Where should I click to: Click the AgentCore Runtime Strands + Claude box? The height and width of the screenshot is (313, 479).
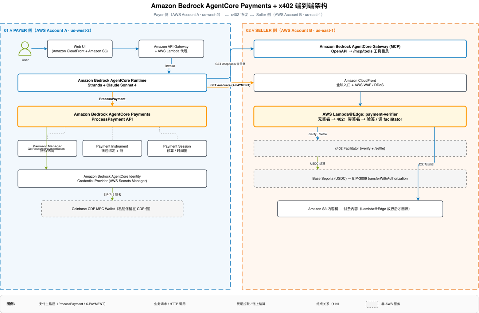[x=112, y=83]
